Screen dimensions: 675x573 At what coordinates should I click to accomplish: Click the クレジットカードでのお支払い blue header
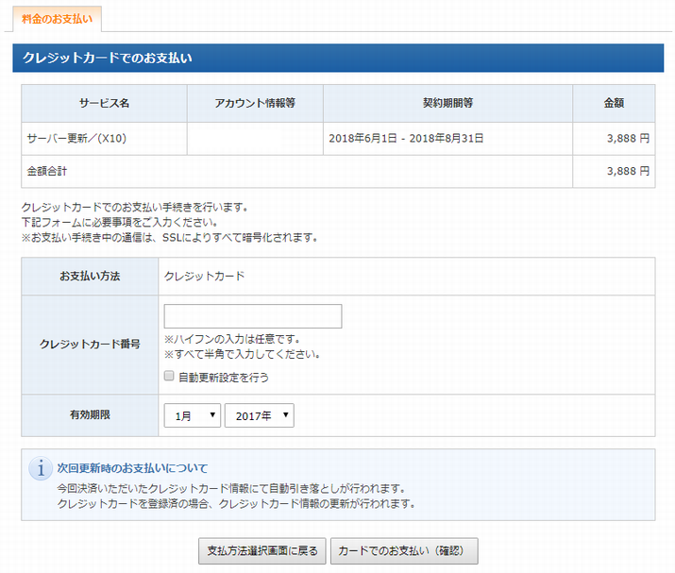[338, 58]
